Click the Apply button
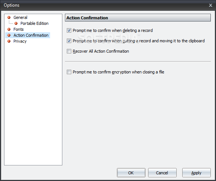The width and height of the screenshot is (216, 181). point(196,172)
